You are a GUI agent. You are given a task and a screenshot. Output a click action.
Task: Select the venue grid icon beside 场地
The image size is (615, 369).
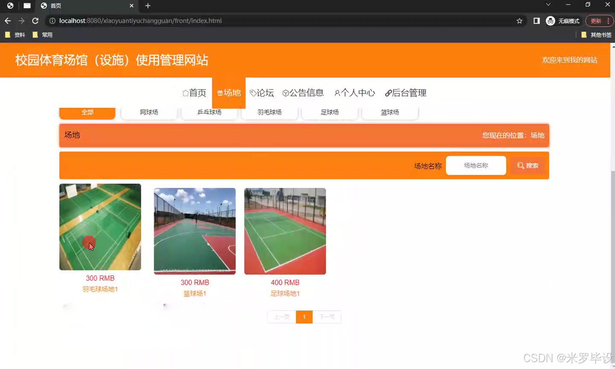point(220,93)
